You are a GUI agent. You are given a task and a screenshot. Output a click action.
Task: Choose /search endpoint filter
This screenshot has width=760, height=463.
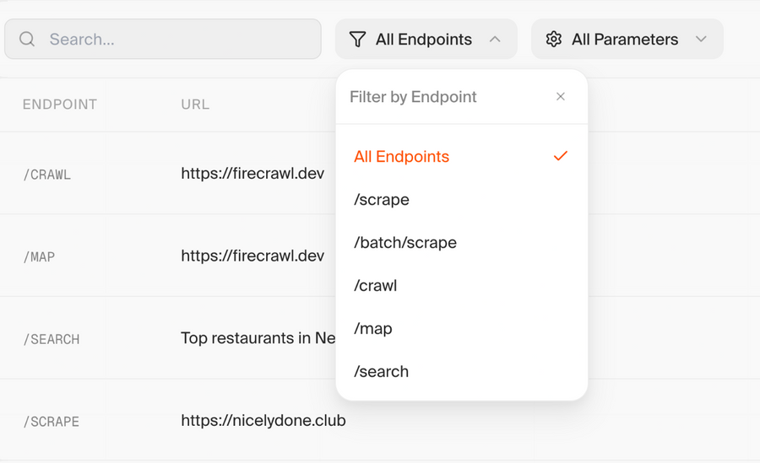point(382,372)
